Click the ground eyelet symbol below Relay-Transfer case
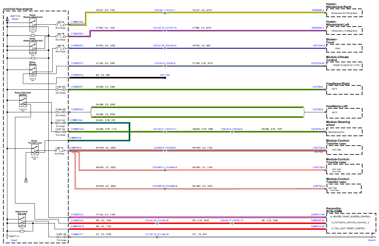The image size is (379, 246). pyautogui.click(x=26, y=181)
